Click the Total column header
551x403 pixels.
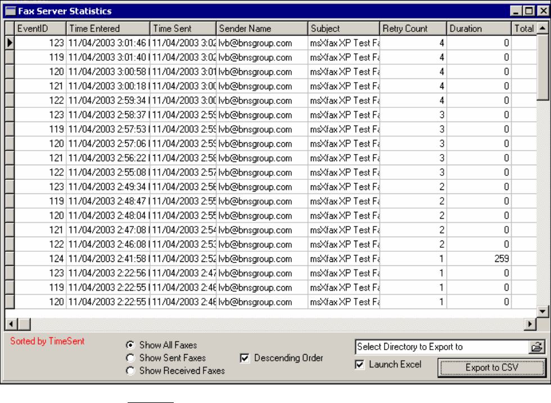524,29
